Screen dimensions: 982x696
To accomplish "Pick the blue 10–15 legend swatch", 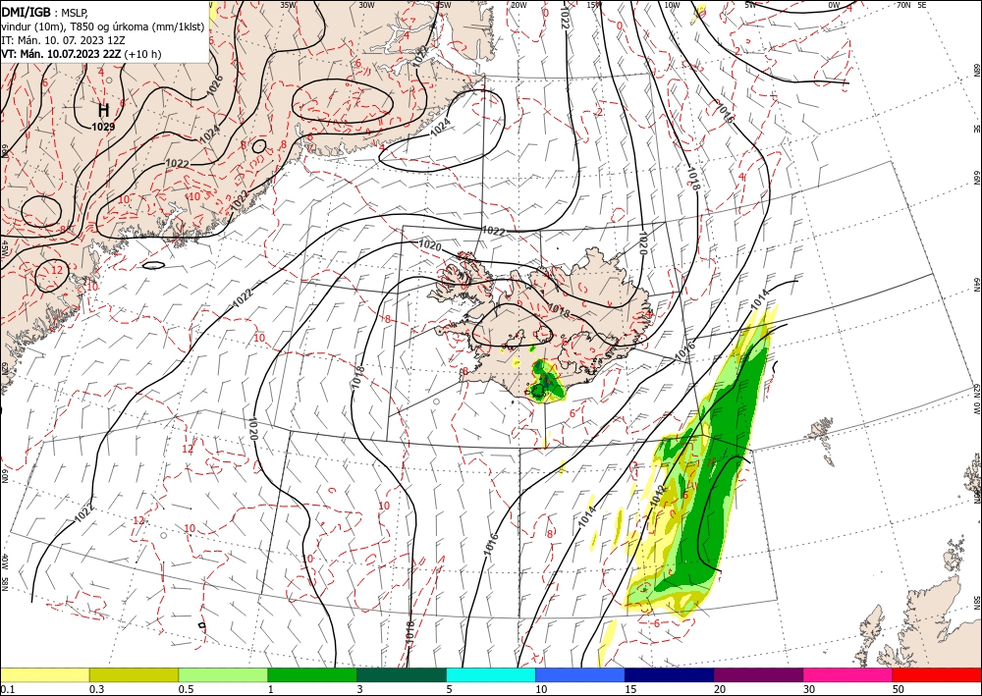I will point(580,674).
